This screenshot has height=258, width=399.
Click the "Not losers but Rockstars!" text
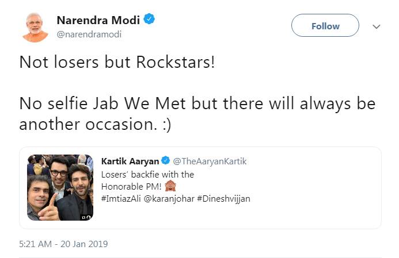click(x=117, y=62)
